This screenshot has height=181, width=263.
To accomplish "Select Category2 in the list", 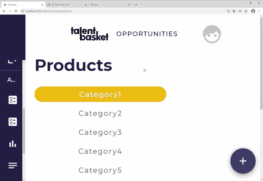I will 100,114.
